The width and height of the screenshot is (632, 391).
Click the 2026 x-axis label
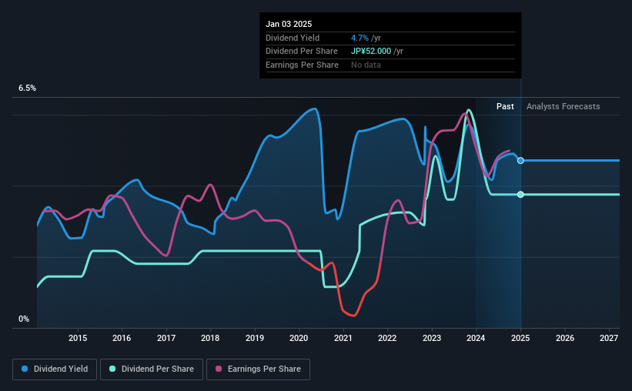[565, 338]
